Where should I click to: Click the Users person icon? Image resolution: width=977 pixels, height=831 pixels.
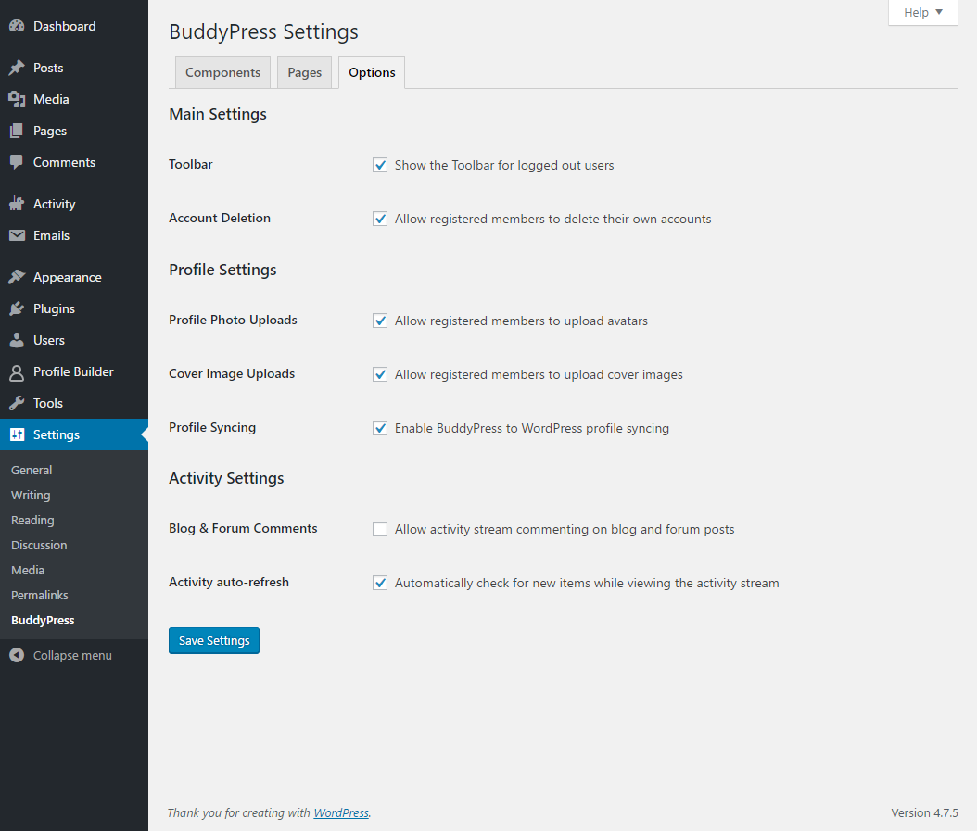(17, 340)
